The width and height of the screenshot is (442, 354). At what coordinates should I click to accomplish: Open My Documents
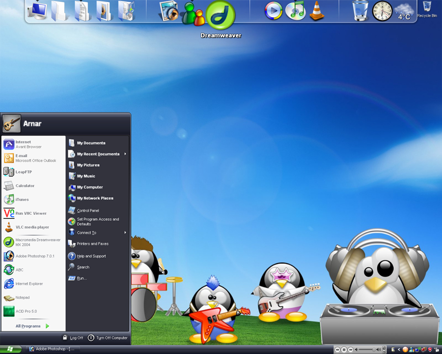97,143
